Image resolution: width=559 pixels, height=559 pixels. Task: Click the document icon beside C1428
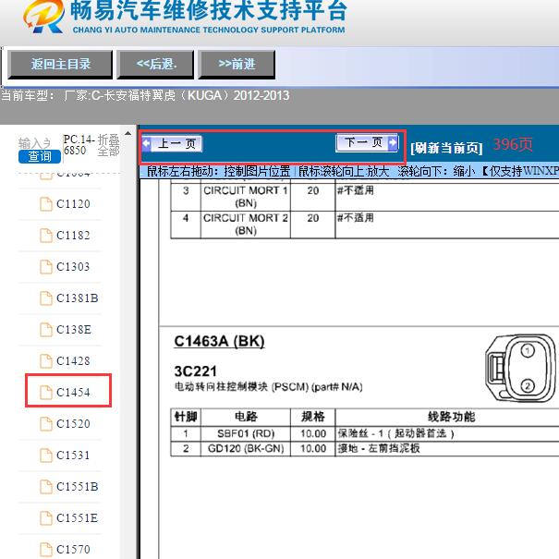click(x=46, y=361)
